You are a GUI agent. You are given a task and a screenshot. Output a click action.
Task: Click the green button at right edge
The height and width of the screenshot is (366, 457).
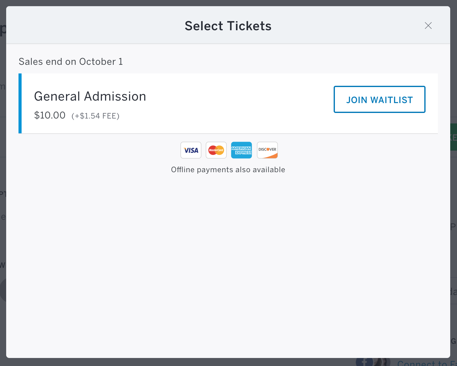[x=454, y=137]
